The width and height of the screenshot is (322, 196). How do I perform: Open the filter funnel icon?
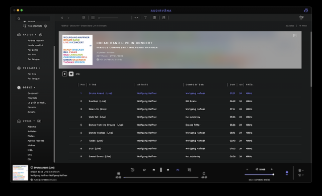(x=145, y=18)
